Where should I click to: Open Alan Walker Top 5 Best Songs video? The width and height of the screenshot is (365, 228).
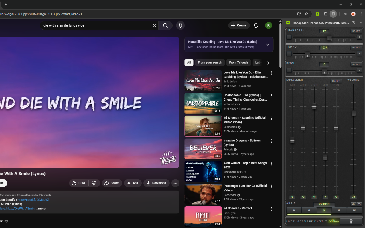(x=245, y=165)
